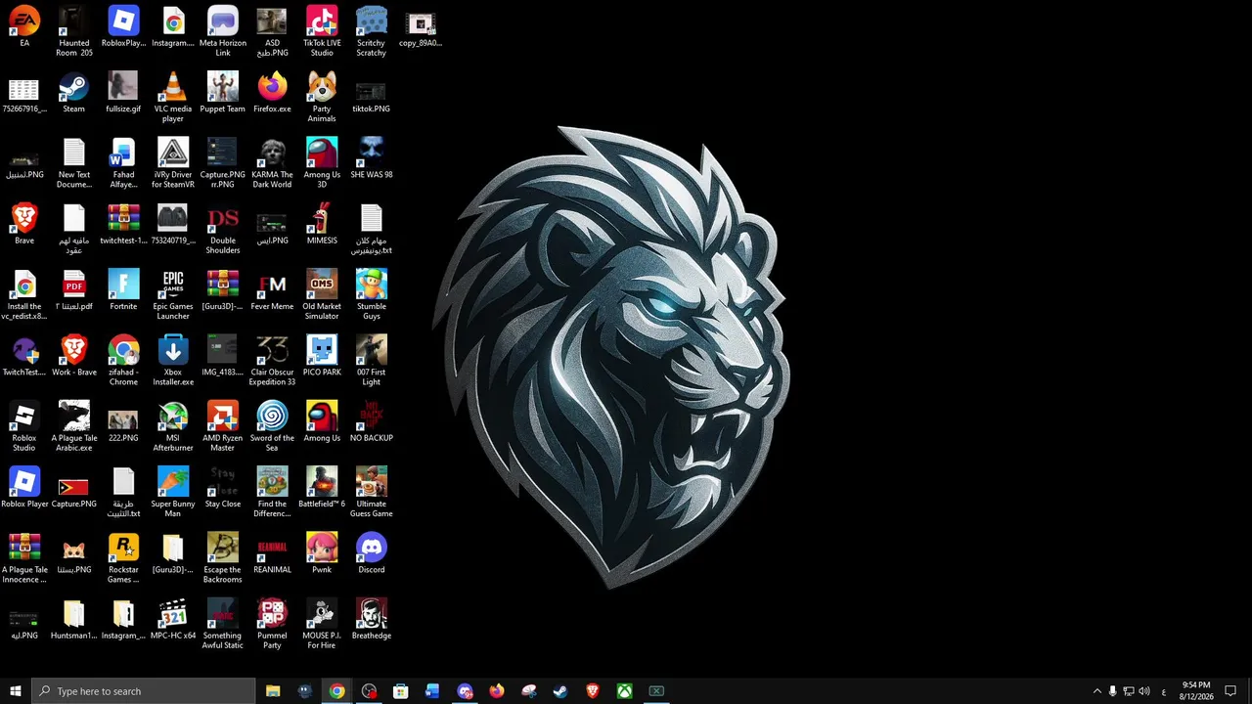Screen dimensions: 1252x704
Task: Select iVRy Driver for SteamVR icon
Action: click(x=173, y=162)
